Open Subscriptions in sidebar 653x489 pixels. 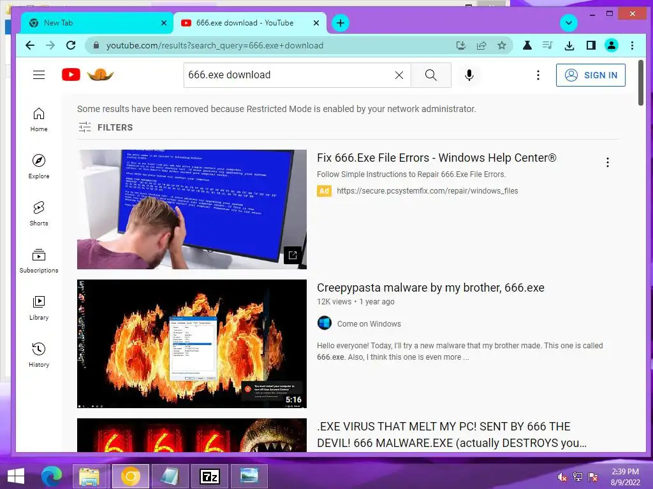pyautogui.click(x=39, y=260)
